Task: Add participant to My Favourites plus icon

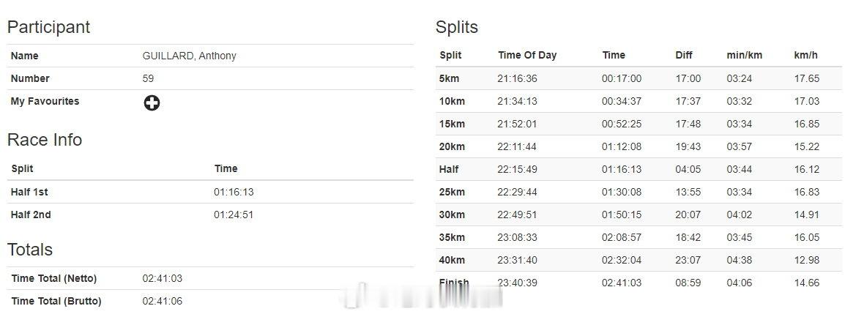Action: pos(152,102)
